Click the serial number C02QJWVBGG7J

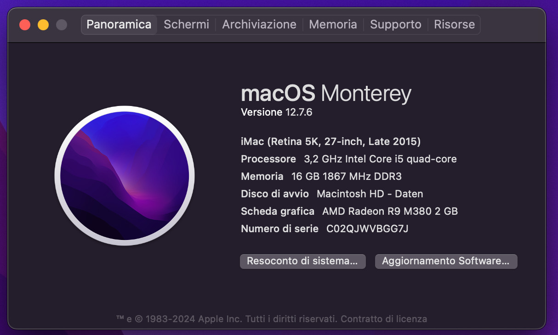pyautogui.click(x=367, y=229)
